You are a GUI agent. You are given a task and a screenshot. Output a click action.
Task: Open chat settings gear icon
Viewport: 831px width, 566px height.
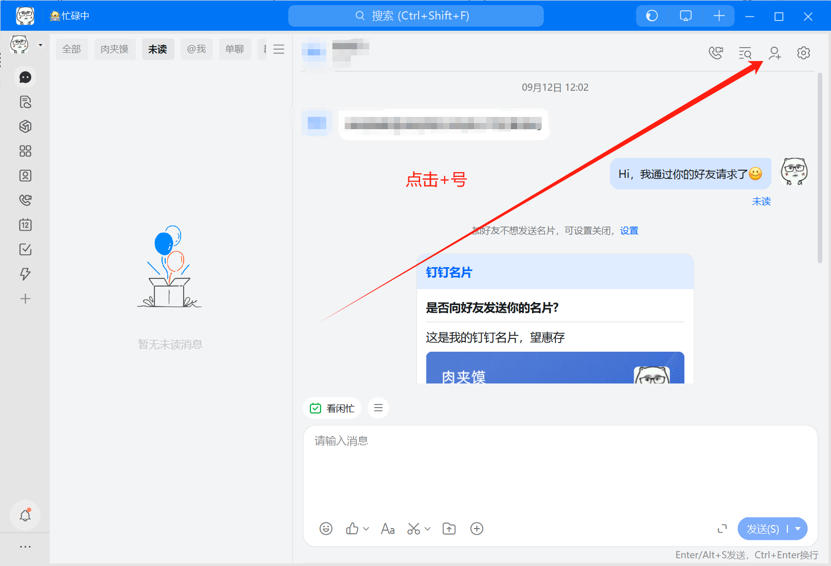(x=804, y=53)
